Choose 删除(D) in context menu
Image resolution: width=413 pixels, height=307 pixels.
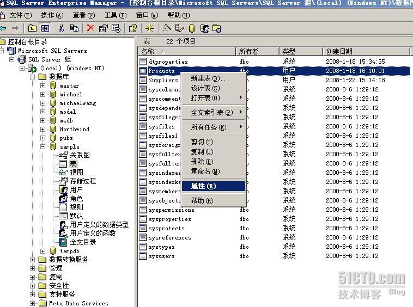coord(214,162)
